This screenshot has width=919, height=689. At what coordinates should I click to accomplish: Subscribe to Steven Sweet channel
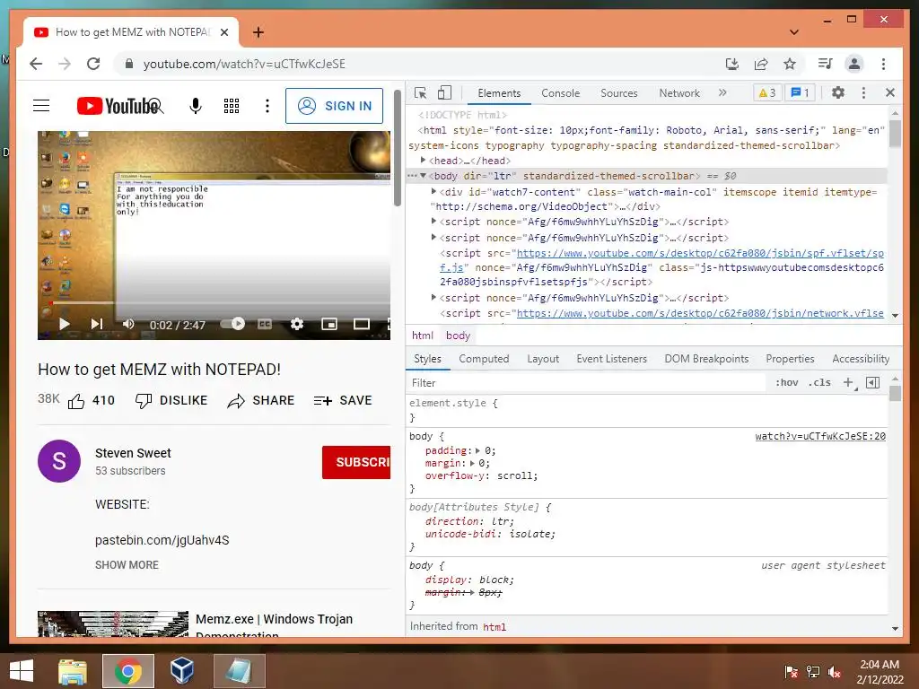coord(356,462)
